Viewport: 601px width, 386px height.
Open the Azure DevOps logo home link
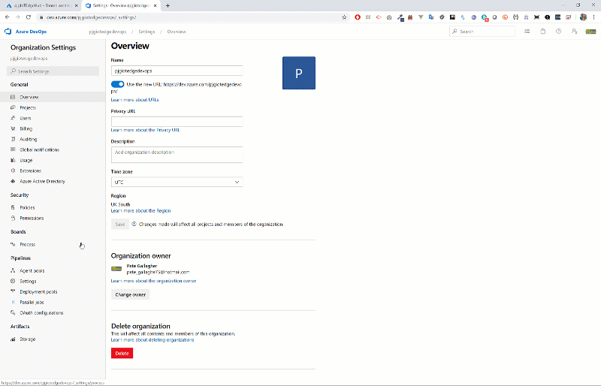[26, 32]
